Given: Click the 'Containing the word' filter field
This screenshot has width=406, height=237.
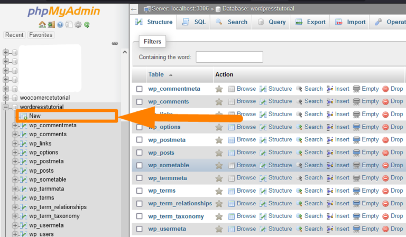Looking at the screenshot, I should 229,57.
